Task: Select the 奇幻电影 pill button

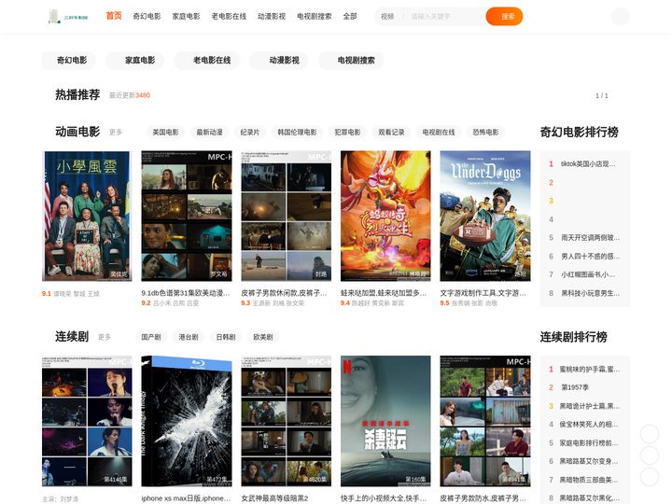Action: point(68,61)
